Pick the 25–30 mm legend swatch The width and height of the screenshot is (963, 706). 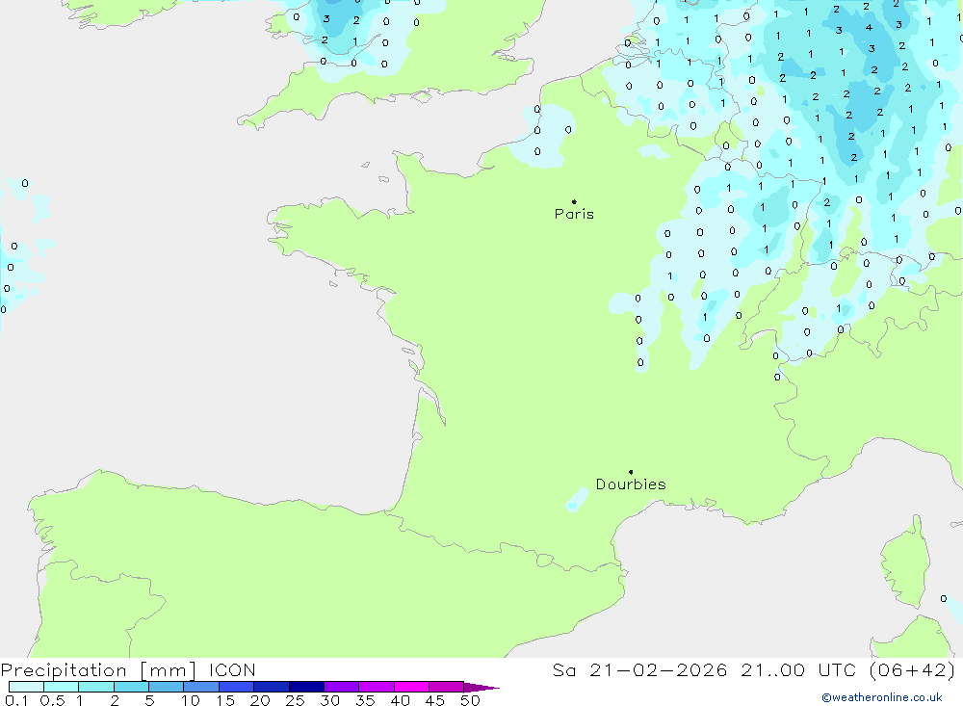click(306, 687)
